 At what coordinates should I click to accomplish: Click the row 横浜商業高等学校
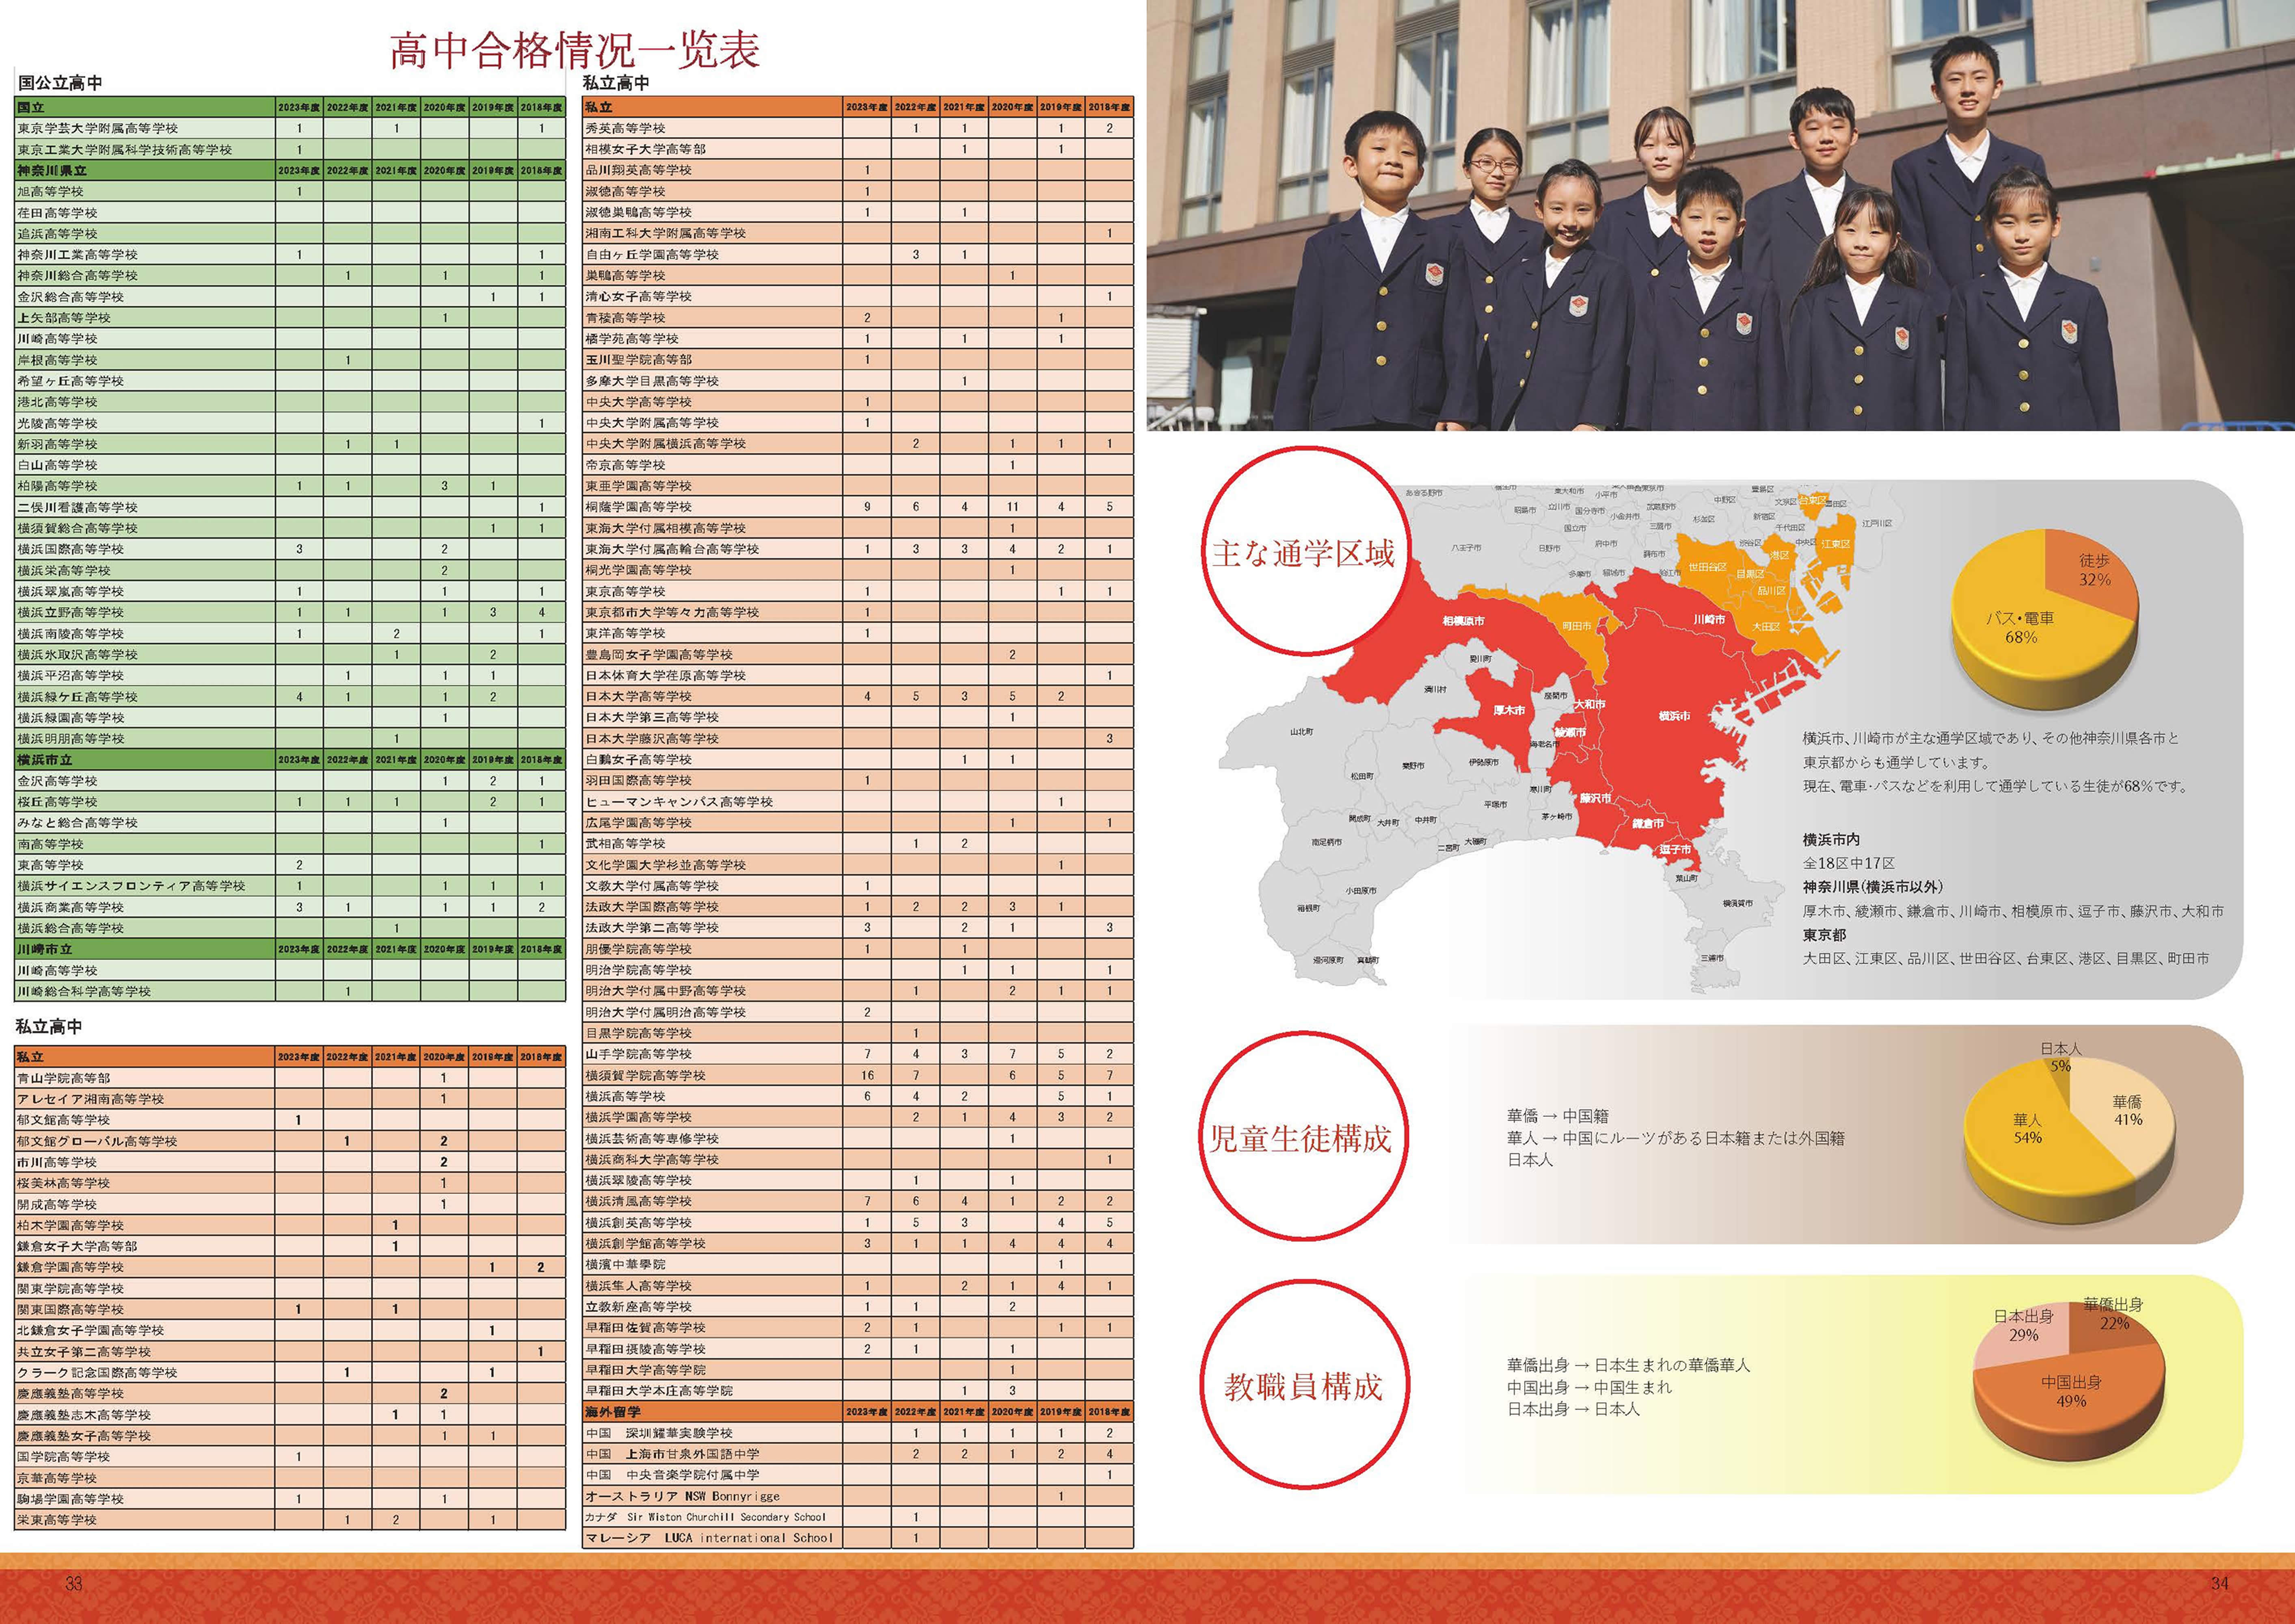pos(290,907)
